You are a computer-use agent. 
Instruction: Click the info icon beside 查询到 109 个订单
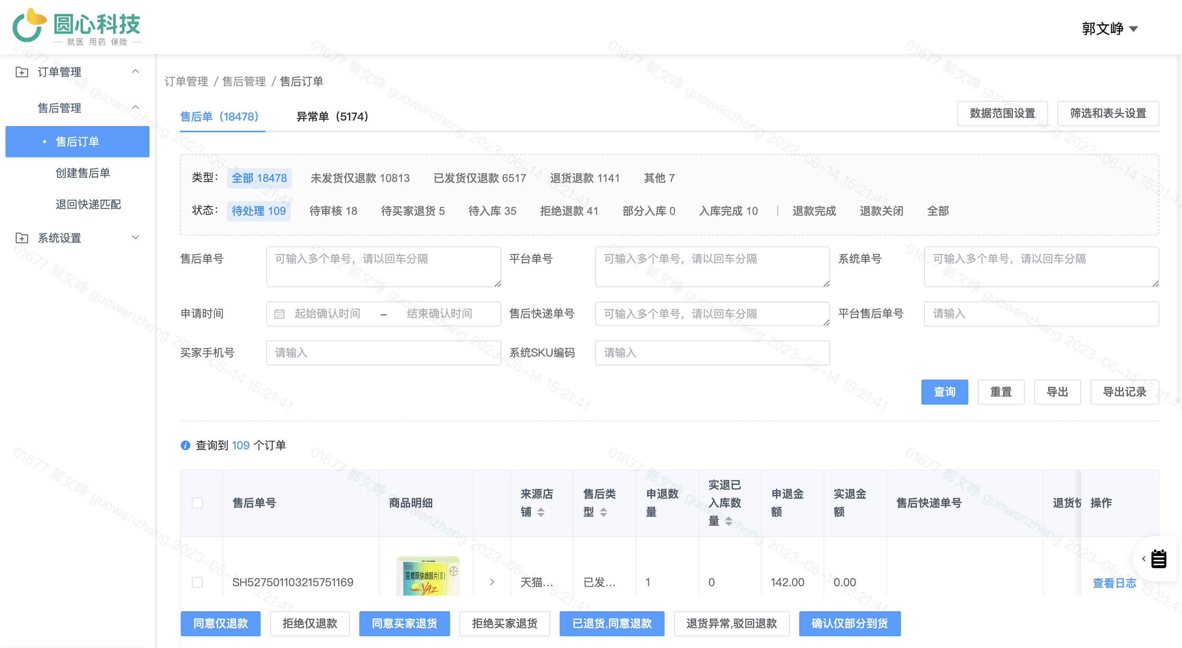(186, 445)
